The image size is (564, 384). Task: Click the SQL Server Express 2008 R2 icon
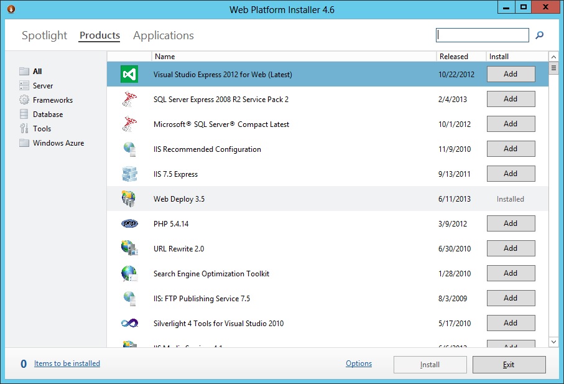pyautogui.click(x=129, y=99)
